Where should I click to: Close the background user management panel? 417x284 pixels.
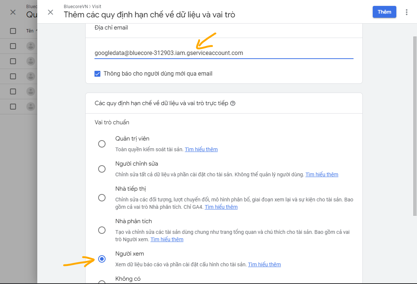coord(13,12)
